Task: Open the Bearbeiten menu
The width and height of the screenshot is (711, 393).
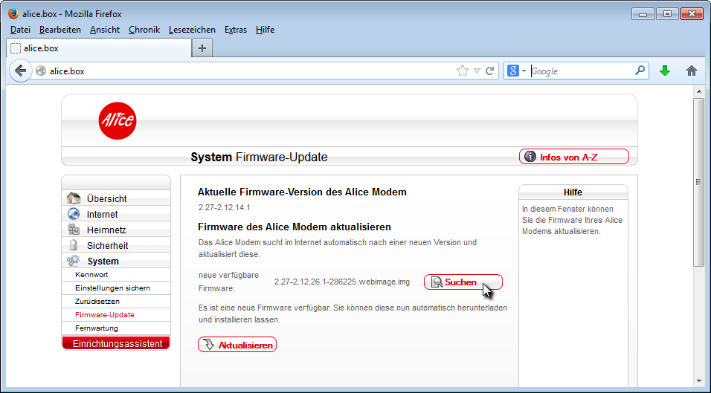Action: point(59,30)
